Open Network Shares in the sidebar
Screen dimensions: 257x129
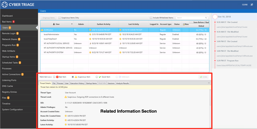(19, 39)
